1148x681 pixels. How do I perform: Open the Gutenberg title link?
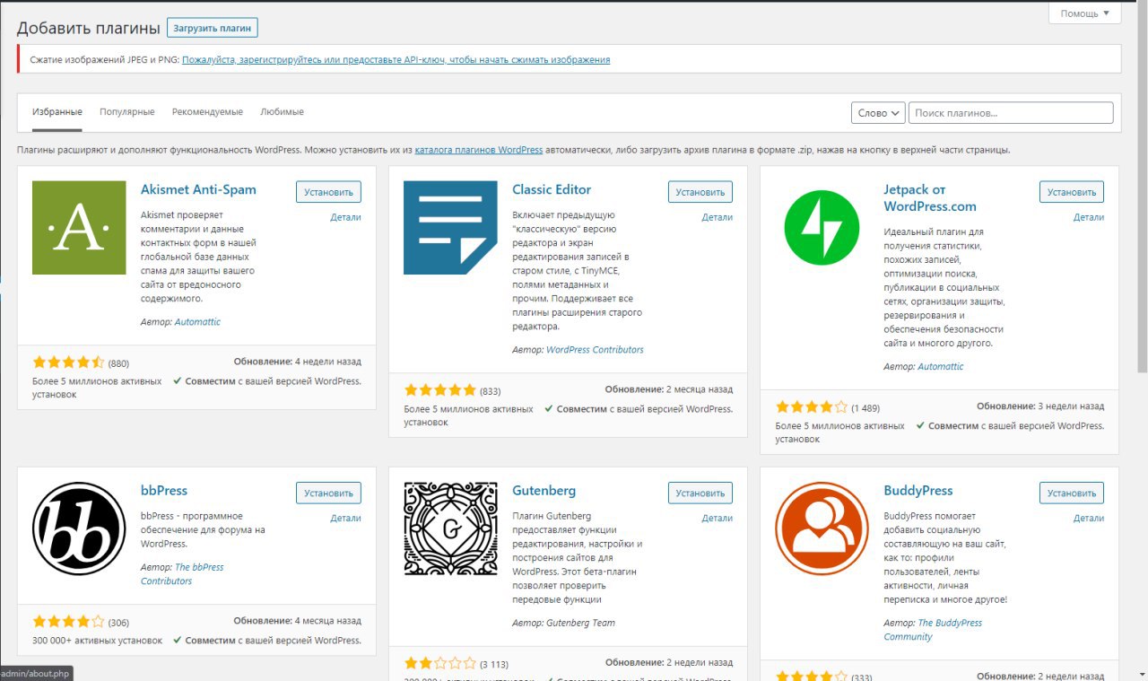[x=544, y=491]
